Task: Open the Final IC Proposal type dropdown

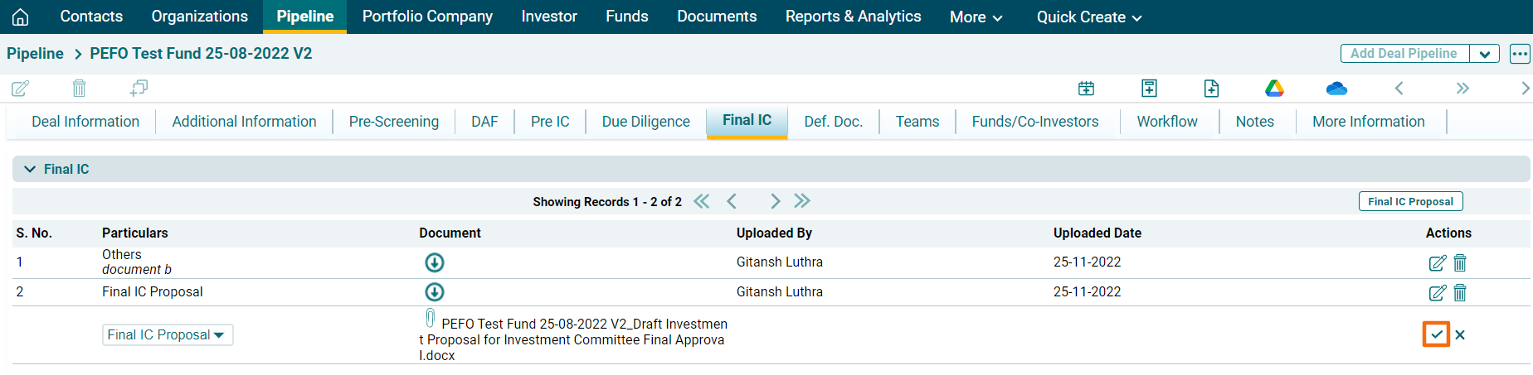Action: tap(167, 334)
